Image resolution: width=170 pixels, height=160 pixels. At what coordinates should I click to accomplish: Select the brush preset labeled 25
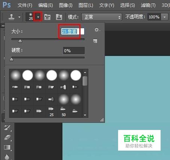click(x=52, y=112)
